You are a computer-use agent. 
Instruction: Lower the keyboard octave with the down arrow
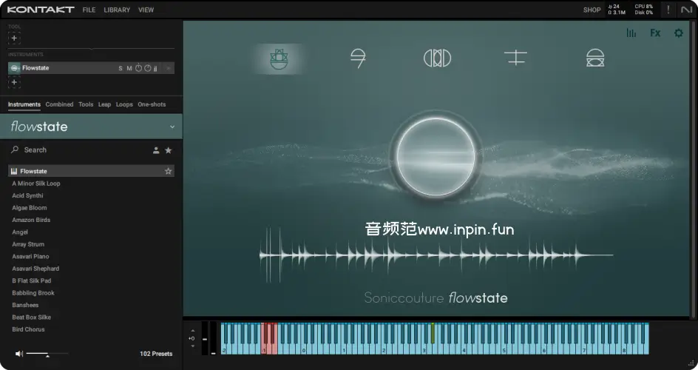(x=192, y=346)
